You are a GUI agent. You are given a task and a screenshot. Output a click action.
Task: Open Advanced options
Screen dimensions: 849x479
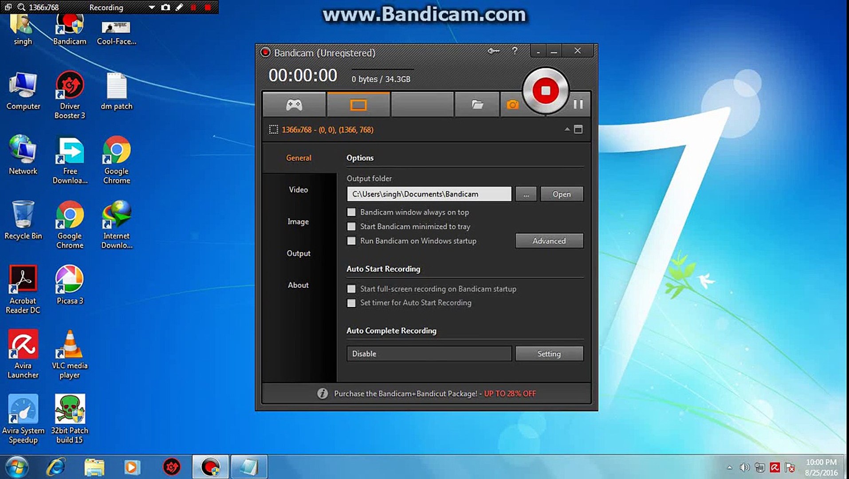coord(549,241)
